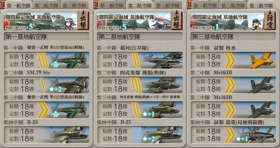Select B-25 slot in first air corps
This screenshot has height=148, width=280.
pos(47,135)
